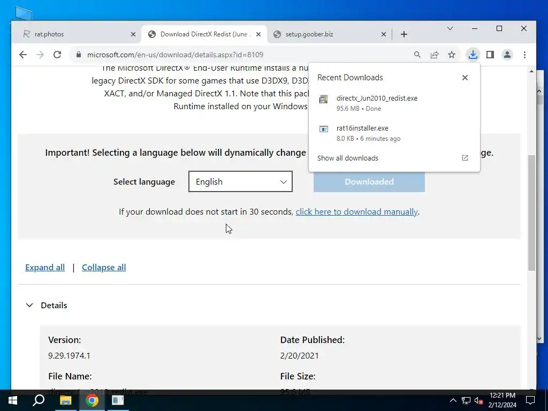Screen dimensions: 548x411
Task: Open network status tray icon
Action: point(466,400)
